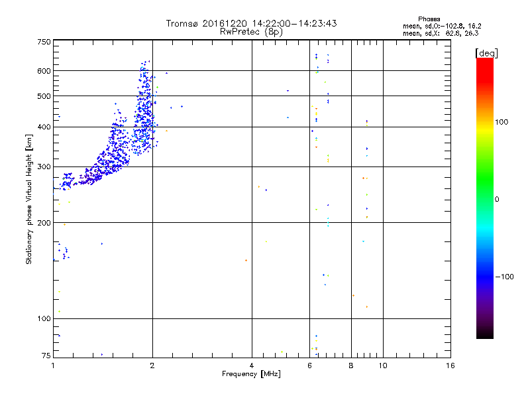
Task: Click the colorbar tick label -100
Action: point(504,277)
